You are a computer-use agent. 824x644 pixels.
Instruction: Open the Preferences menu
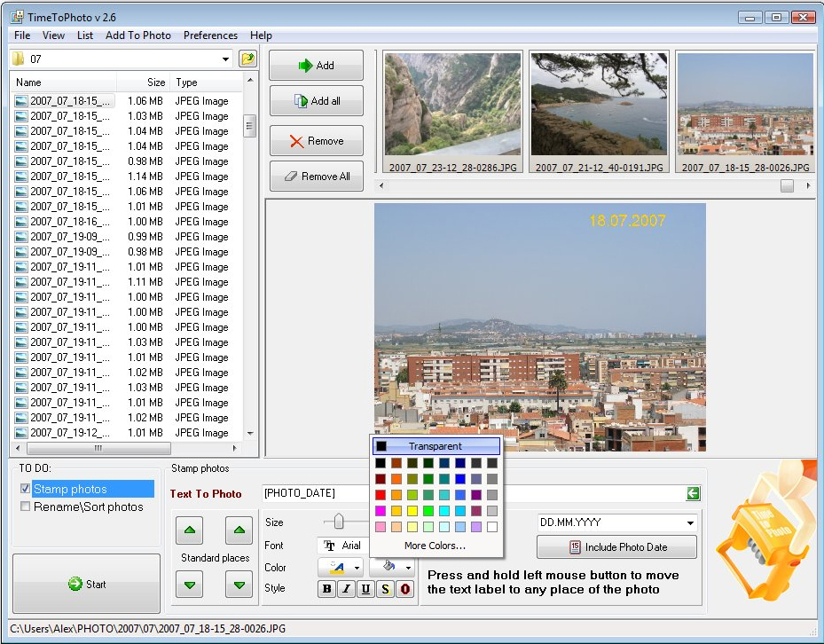[x=210, y=35]
